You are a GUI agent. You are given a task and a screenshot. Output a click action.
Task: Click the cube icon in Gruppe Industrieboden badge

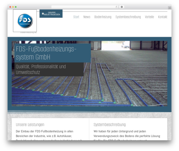pos(43,14)
